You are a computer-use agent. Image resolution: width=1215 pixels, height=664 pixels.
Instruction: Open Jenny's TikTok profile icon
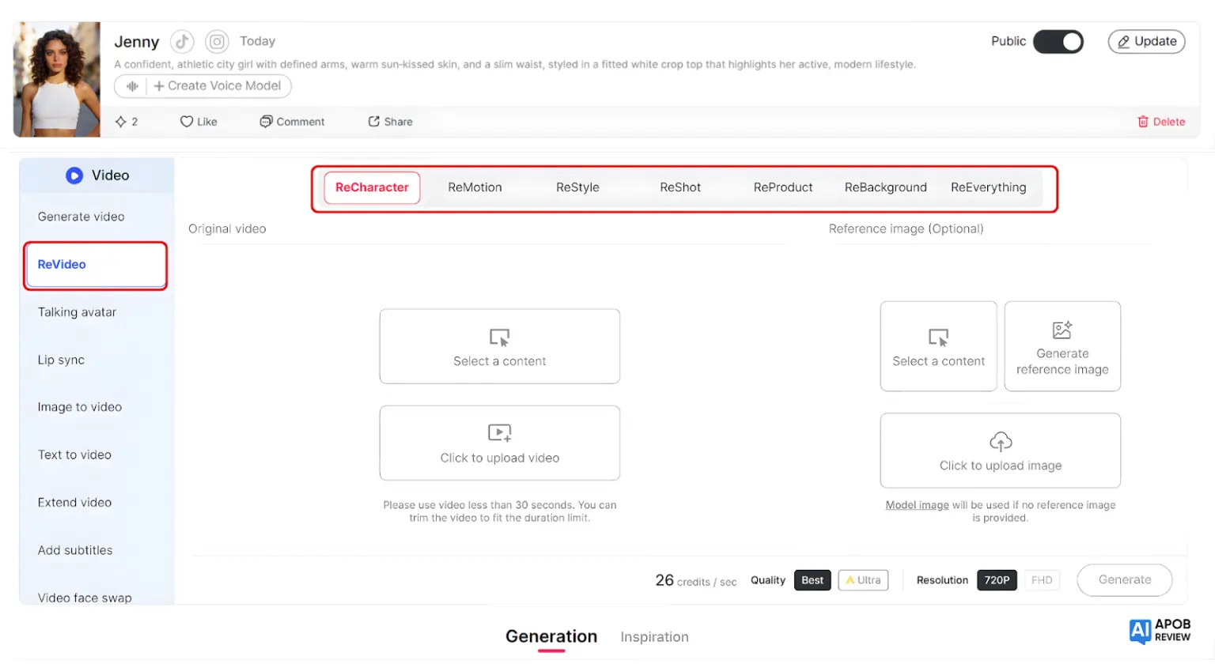(182, 41)
